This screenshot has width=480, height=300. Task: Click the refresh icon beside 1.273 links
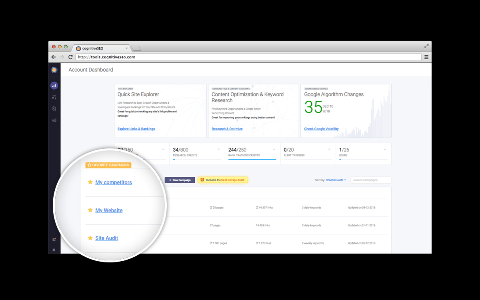point(257,243)
